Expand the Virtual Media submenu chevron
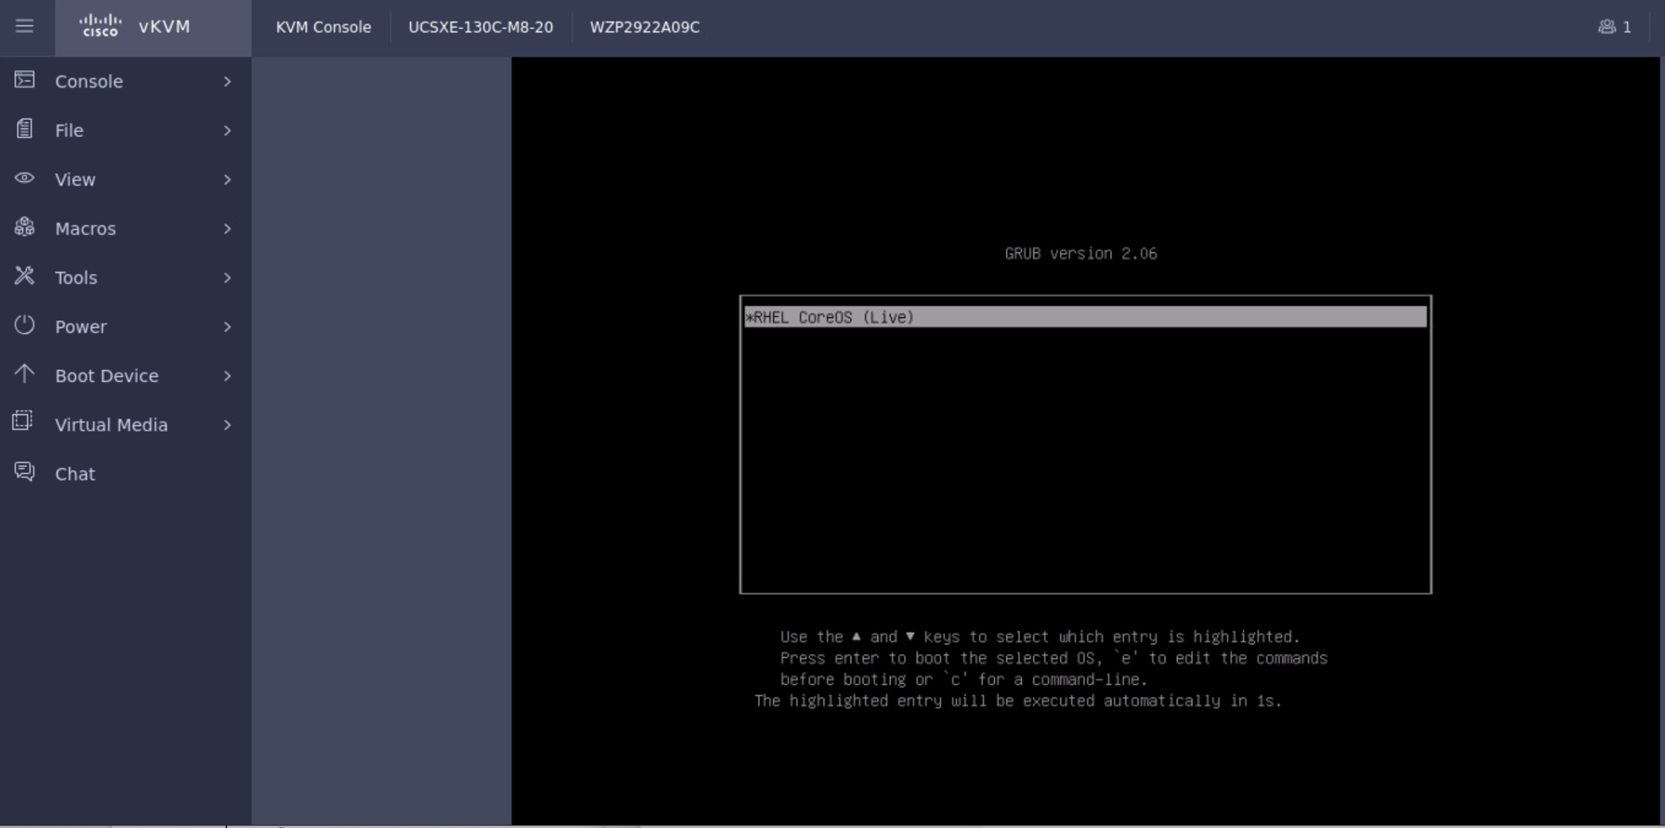The image size is (1665, 828). click(228, 425)
